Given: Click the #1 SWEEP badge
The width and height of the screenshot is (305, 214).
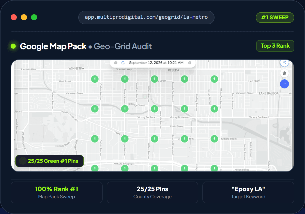Looking at the screenshot, I should coord(275,17).
